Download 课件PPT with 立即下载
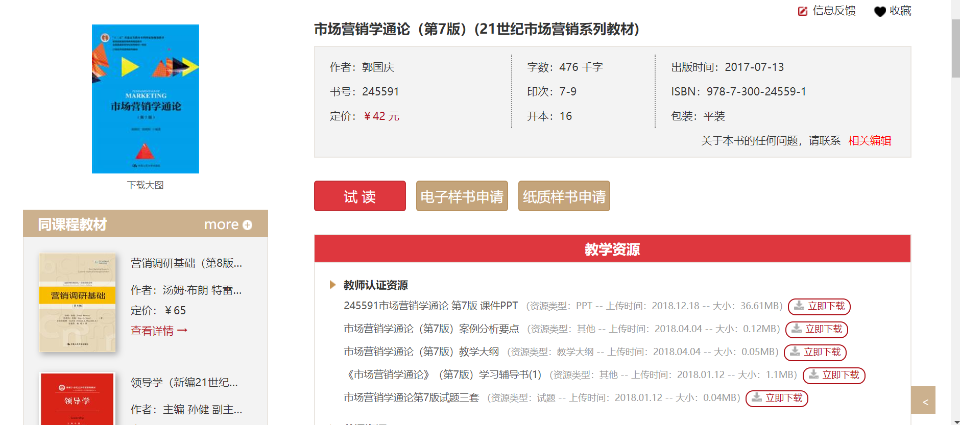 [819, 306]
